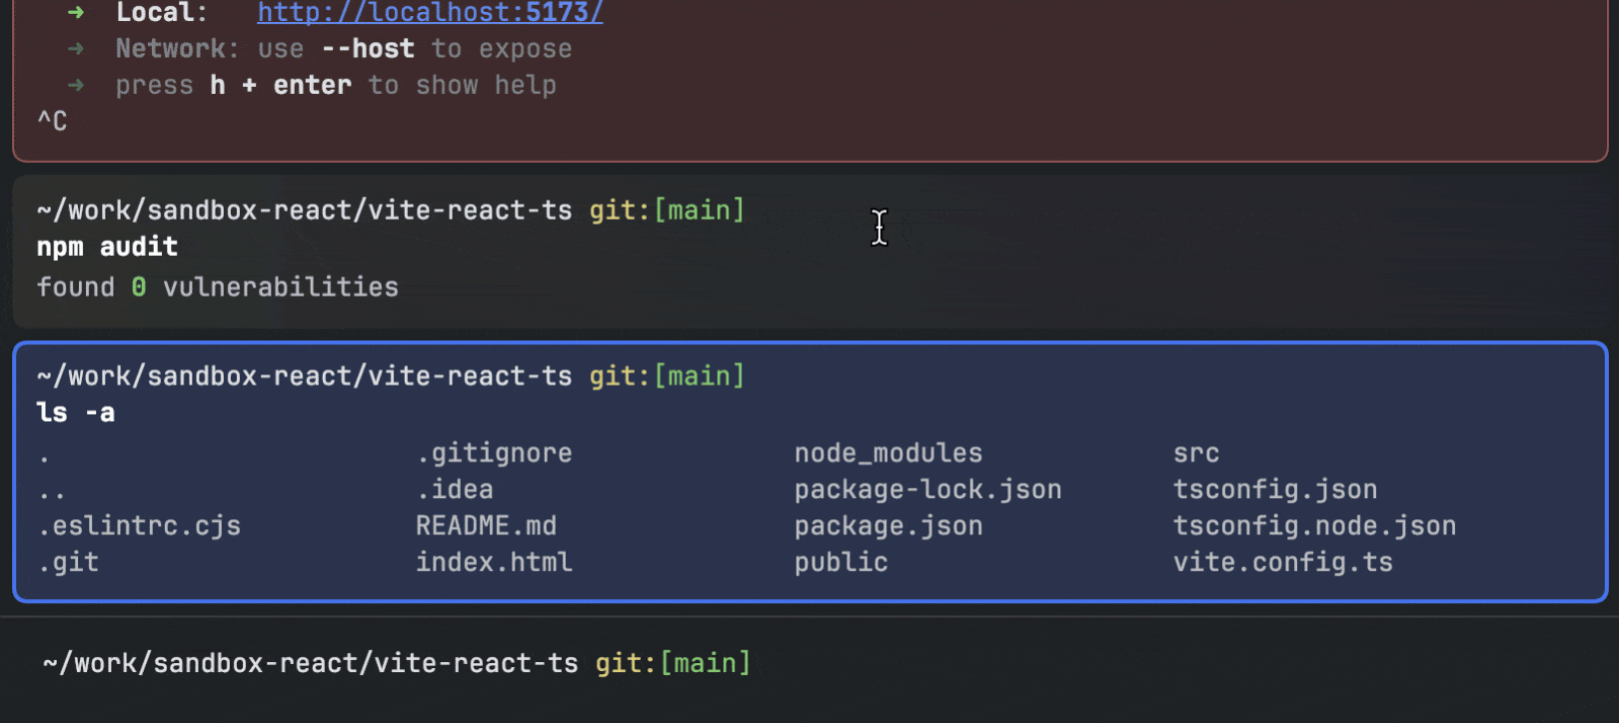1619x723 pixels.
Task: Click the public directory entry
Action: (x=840, y=563)
